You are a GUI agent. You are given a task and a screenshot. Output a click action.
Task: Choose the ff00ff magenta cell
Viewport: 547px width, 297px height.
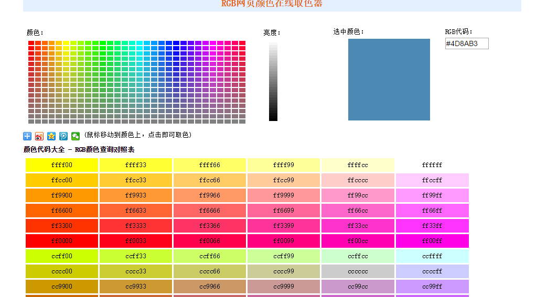tap(432, 241)
